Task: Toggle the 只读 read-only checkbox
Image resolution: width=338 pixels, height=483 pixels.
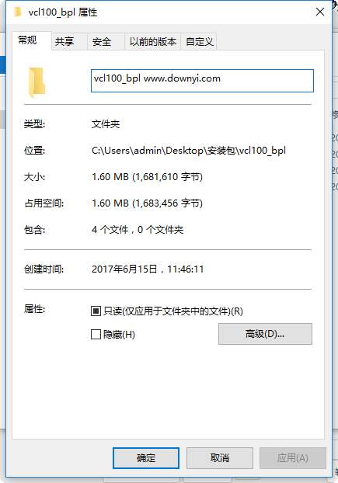Action: point(96,311)
